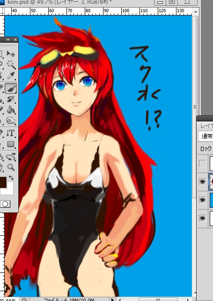Maximize the koni.psd document window
Viewport: 213px width, 301px height.
tap(172, 2)
